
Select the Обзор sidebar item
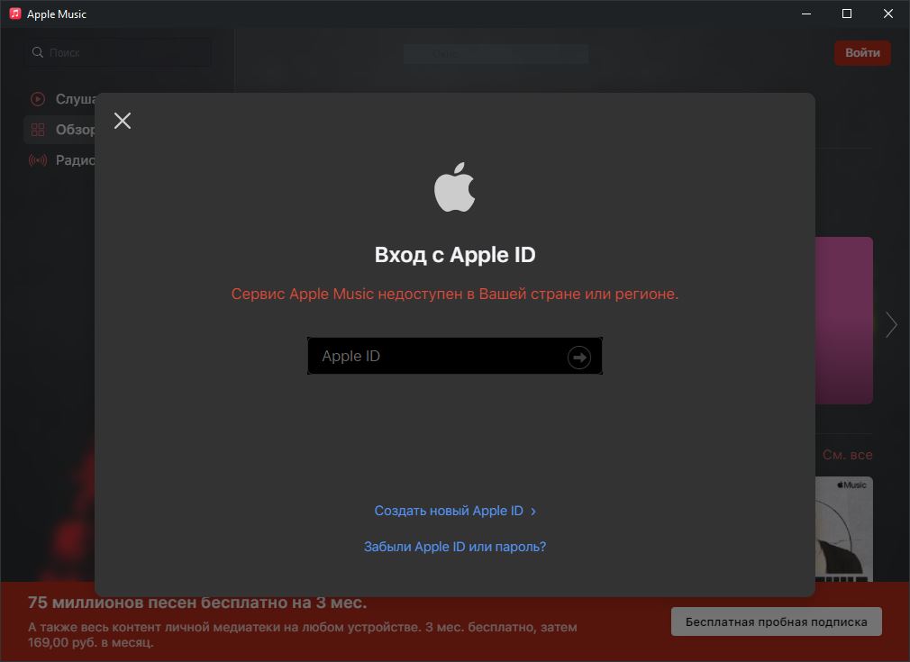[x=60, y=130]
